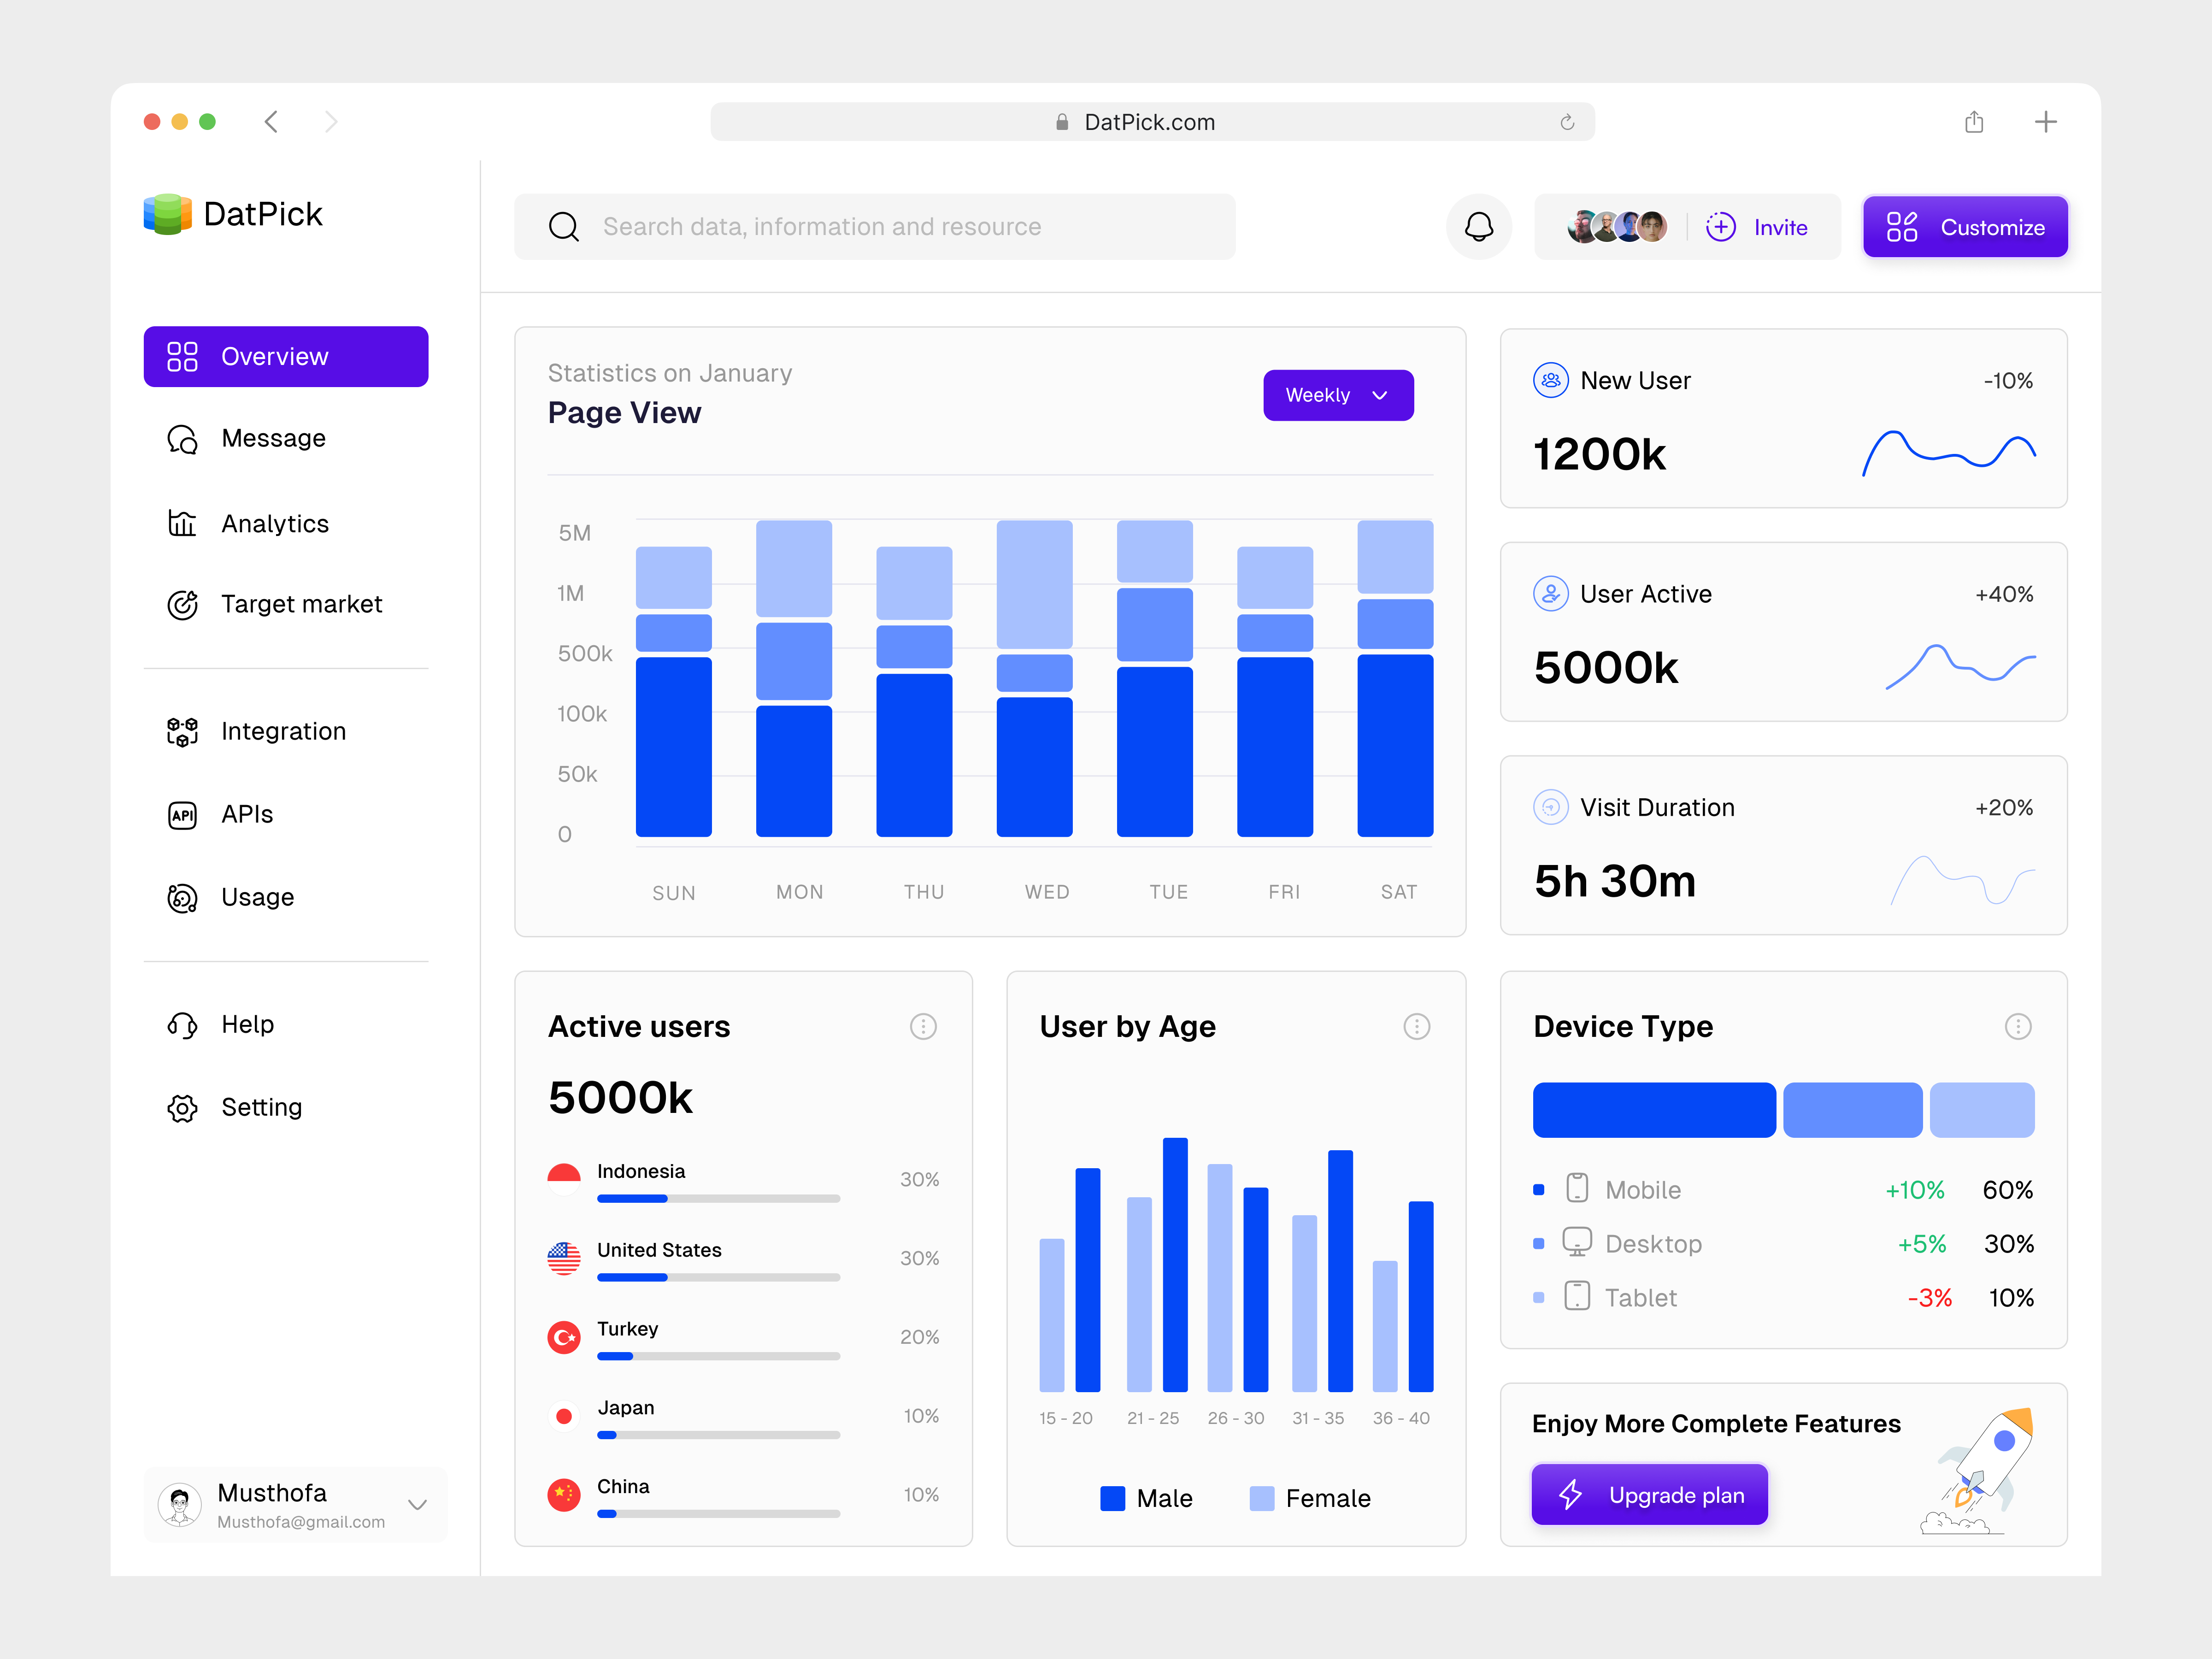The height and width of the screenshot is (1659, 2212).
Task: Click the APIs icon
Action: 183,814
